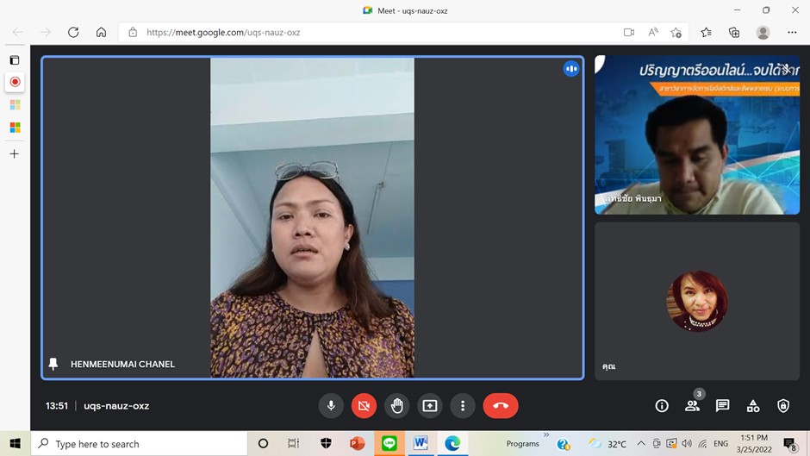Unpin the HENMEENUMAI CHANEL video tile
Image resolution: width=810 pixels, height=456 pixels.
click(53, 365)
